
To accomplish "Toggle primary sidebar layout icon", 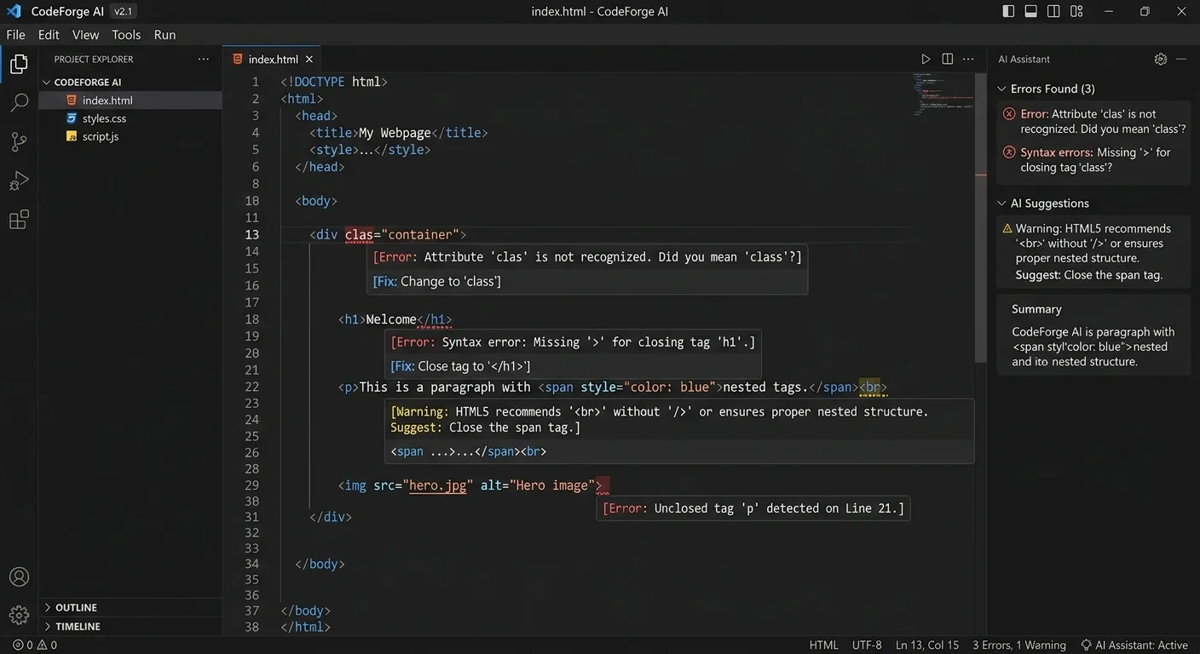I will pos(1008,11).
